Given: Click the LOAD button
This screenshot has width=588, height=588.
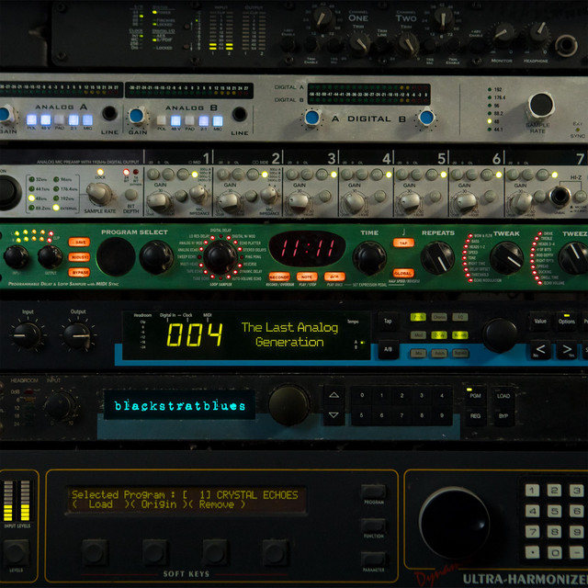Looking at the screenshot, I should tap(503, 396).
